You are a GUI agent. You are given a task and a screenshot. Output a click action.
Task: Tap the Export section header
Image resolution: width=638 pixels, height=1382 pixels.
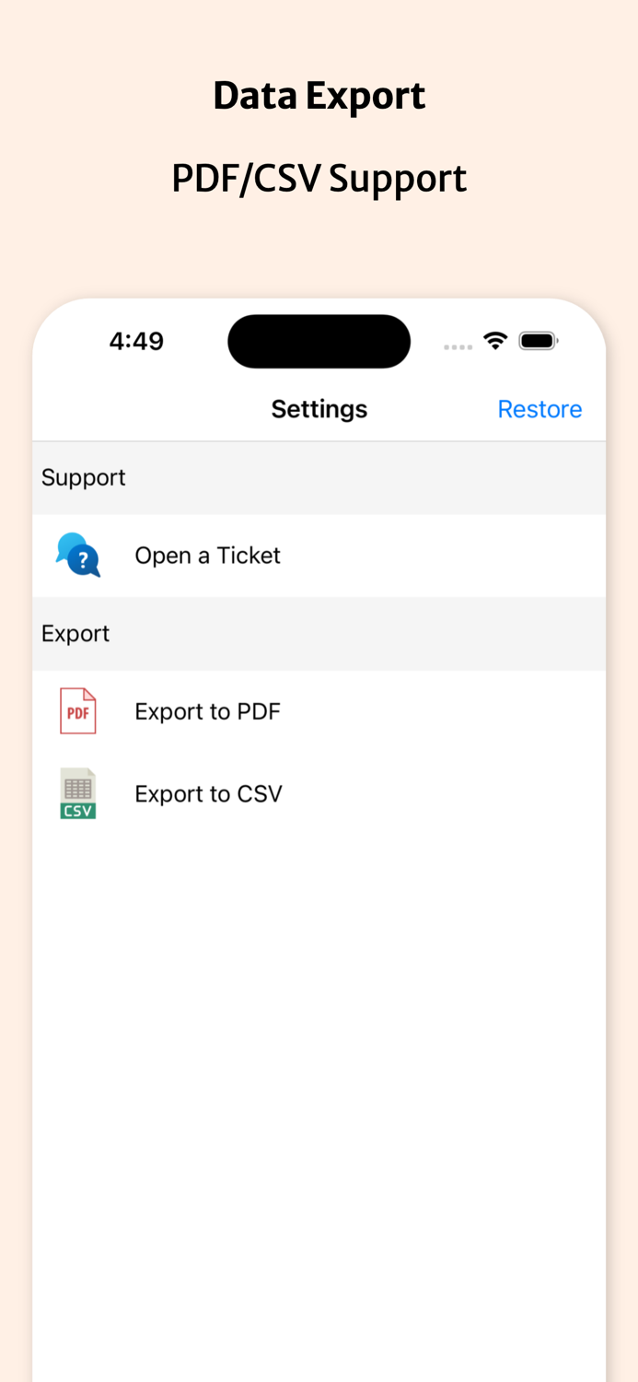tap(75, 634)
